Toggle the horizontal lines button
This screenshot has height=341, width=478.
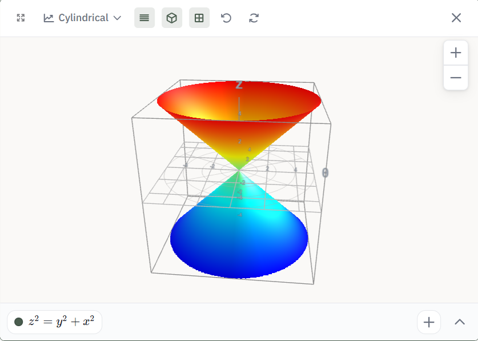coord(144,18)
